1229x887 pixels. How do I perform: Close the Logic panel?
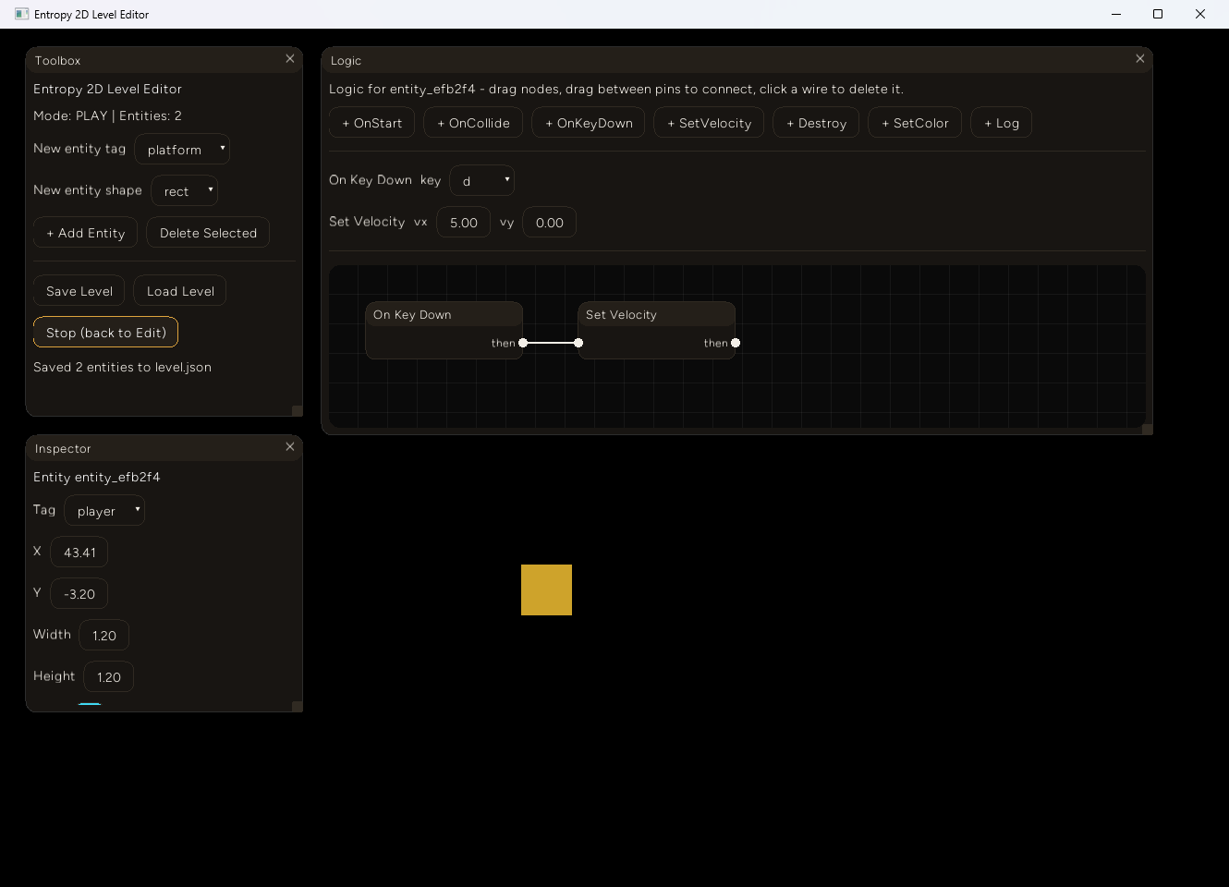[x=1140, y=59]
